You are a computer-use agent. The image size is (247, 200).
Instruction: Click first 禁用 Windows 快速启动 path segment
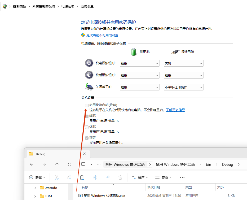click(x=125, y=164)
